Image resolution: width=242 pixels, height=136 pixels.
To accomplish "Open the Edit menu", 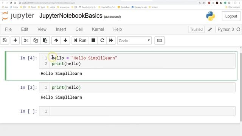I will 25,29.
